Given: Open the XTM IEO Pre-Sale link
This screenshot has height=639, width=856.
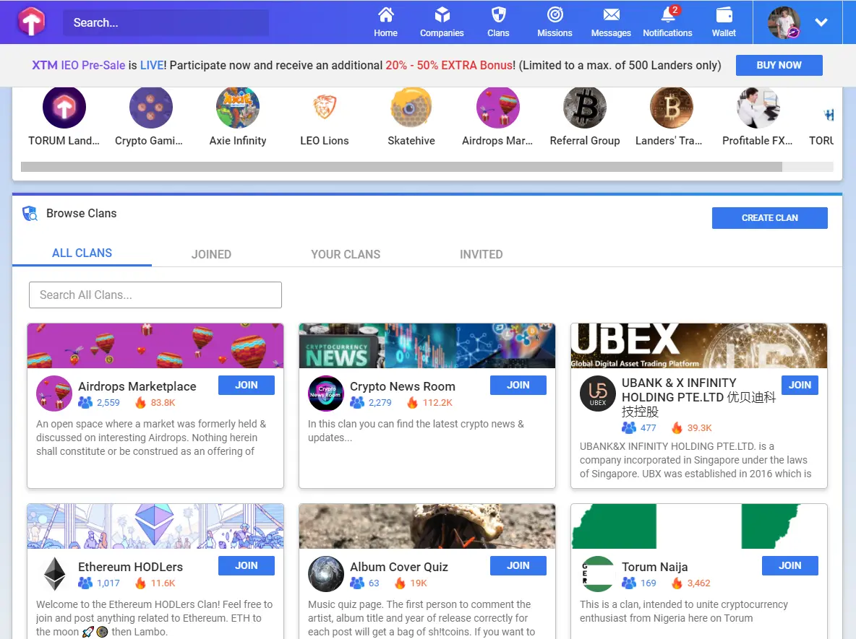Looking at the screenshot, I should [x=79, y=66].
